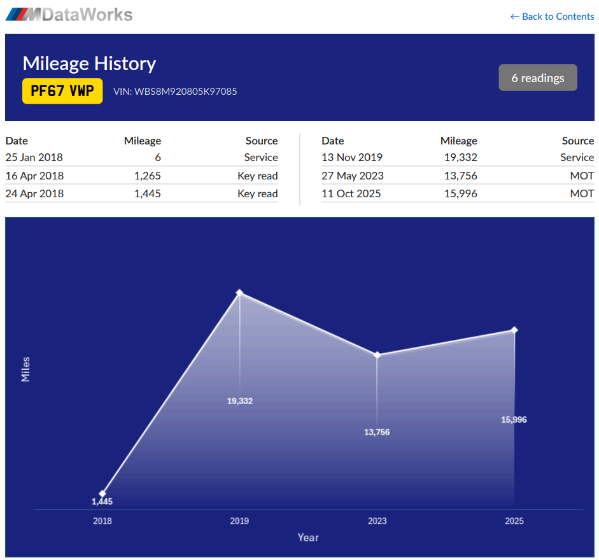
Task: Click the 2025 label on the x-axis
Action: (514, 521)
